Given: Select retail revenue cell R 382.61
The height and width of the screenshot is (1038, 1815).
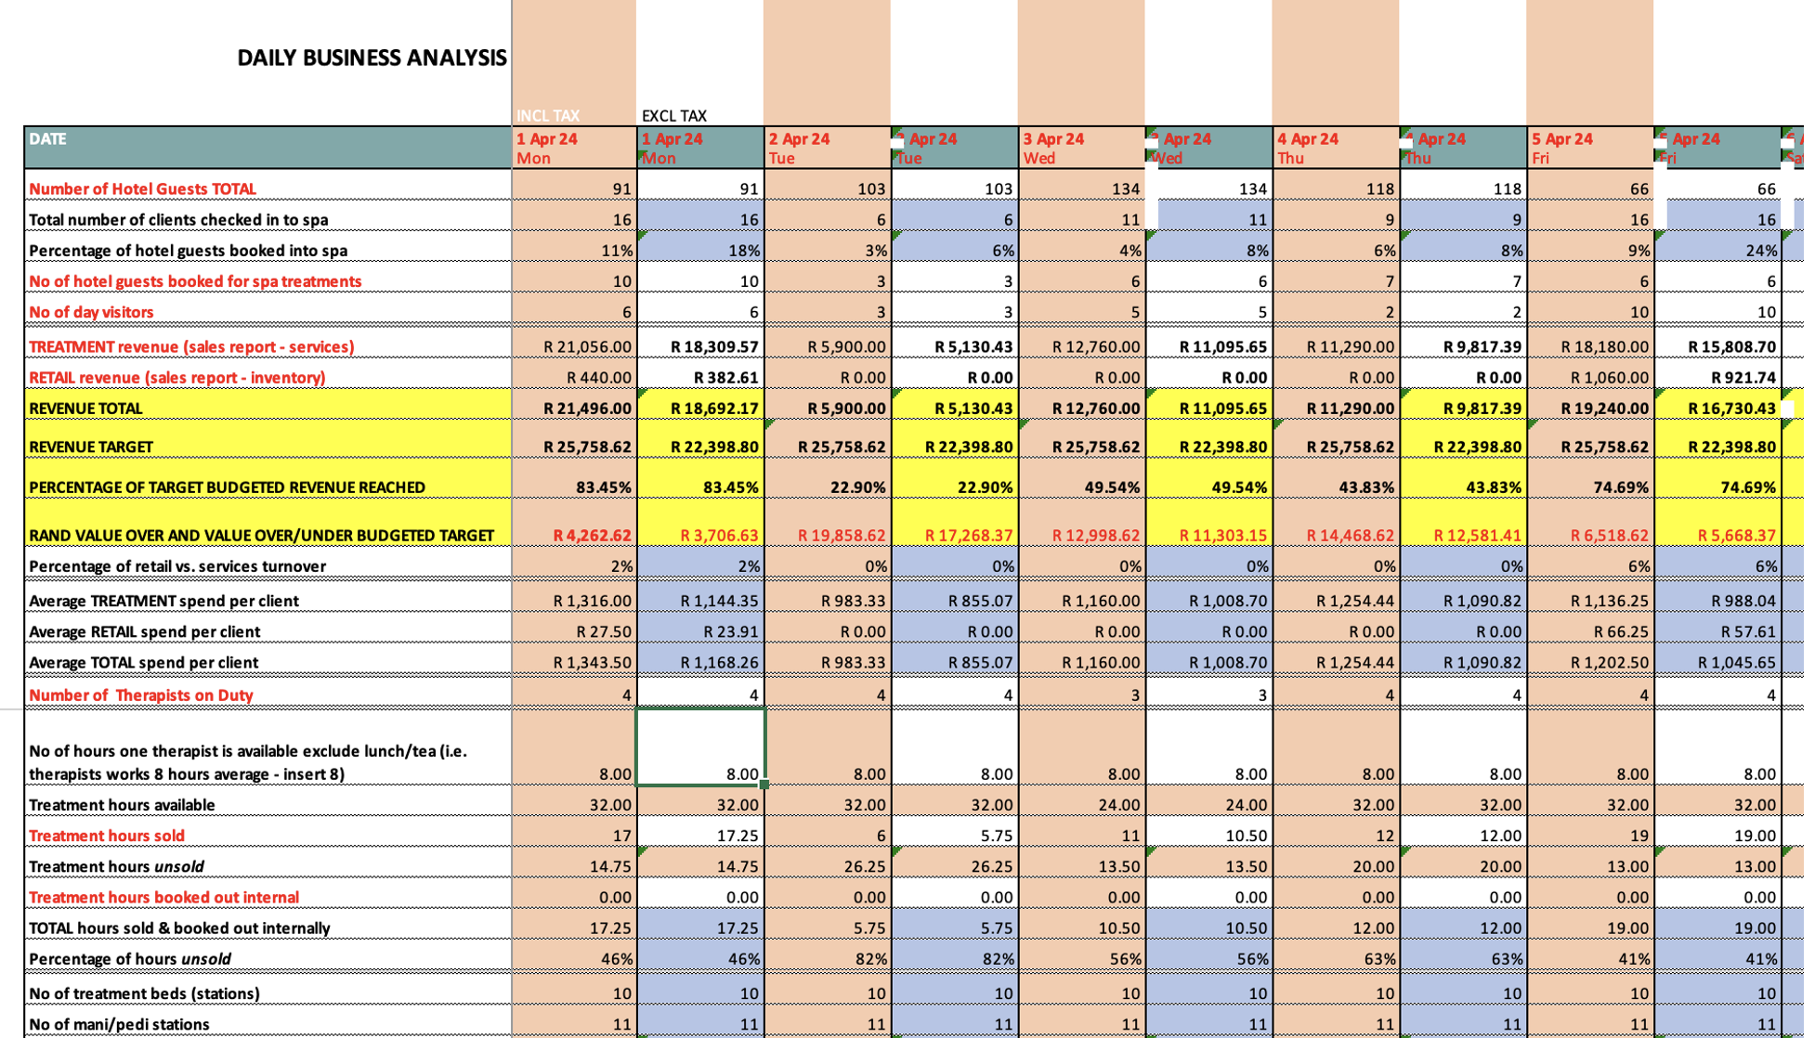Looking at the screenshot, I should coord(725,377).
